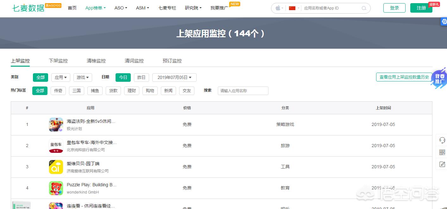Click the 海盗法则 app icon
Screen dimensions: 447x209
(x=56, y=124)
